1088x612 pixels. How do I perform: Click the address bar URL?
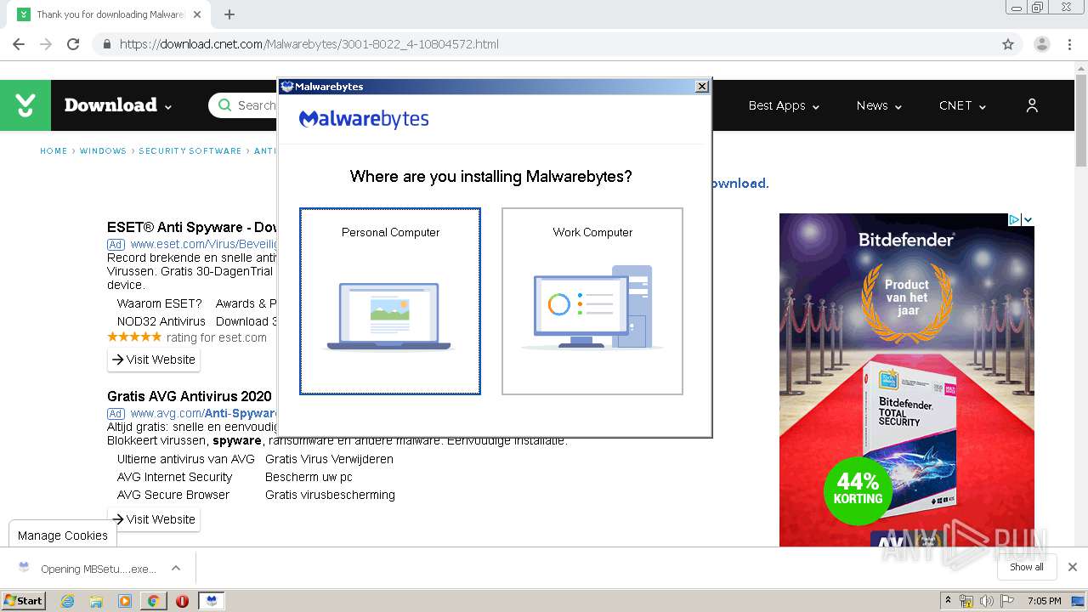click(309, 44)
